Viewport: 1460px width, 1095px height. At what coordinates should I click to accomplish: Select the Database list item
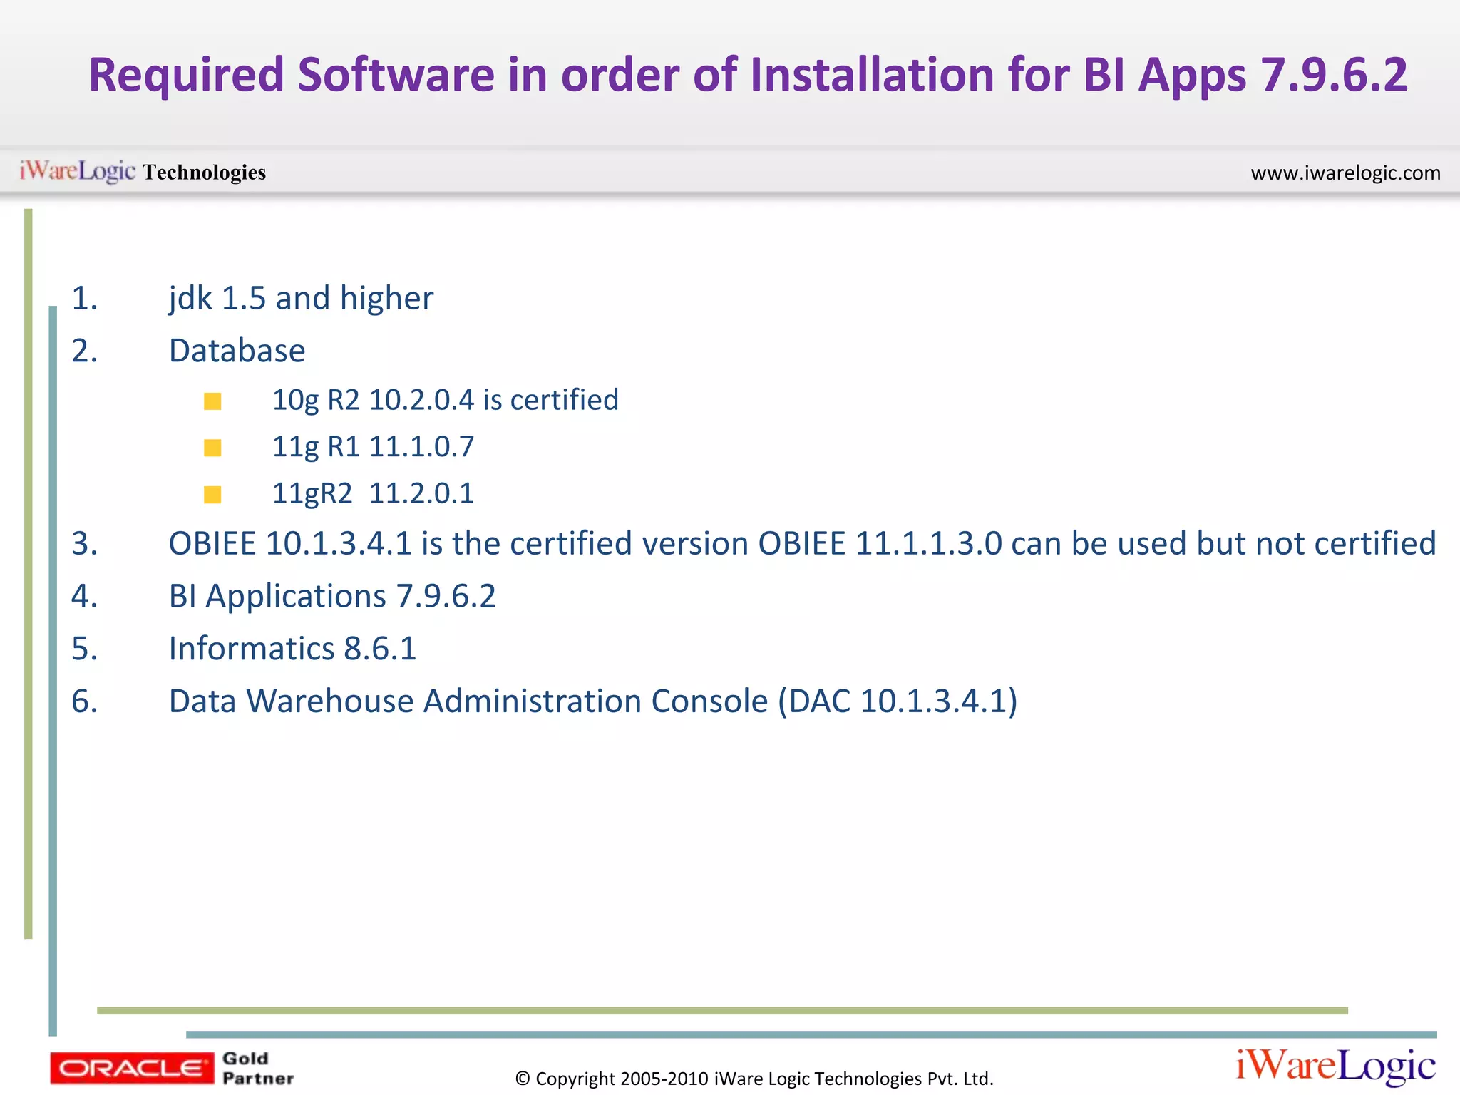pyautogui.click(x=237, y=351)
